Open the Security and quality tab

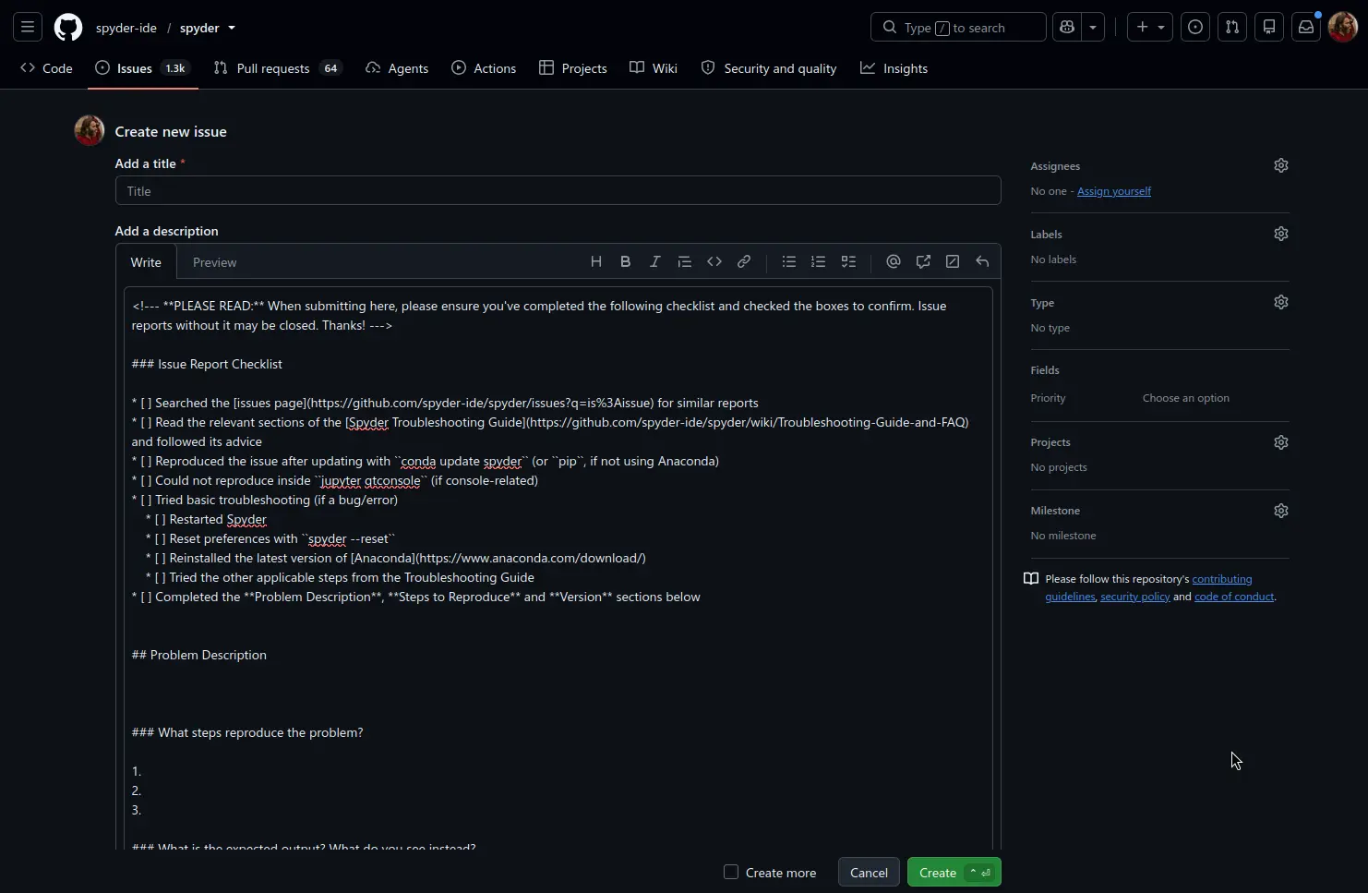769,68
